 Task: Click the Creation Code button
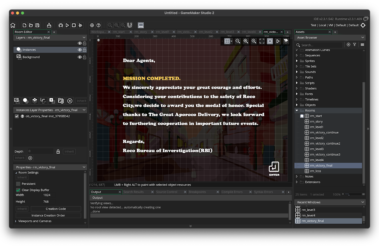point(56,209)
